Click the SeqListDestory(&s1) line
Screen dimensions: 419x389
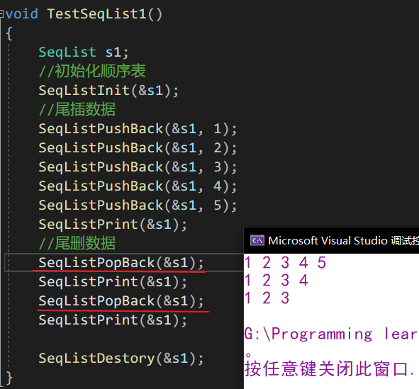pos(121,359)
